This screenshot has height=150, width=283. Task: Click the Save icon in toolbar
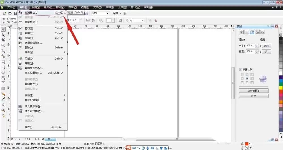coord(16,13)
